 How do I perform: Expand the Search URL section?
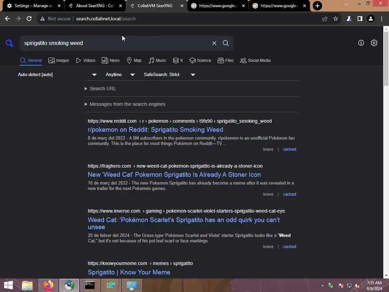click(100, 89)
